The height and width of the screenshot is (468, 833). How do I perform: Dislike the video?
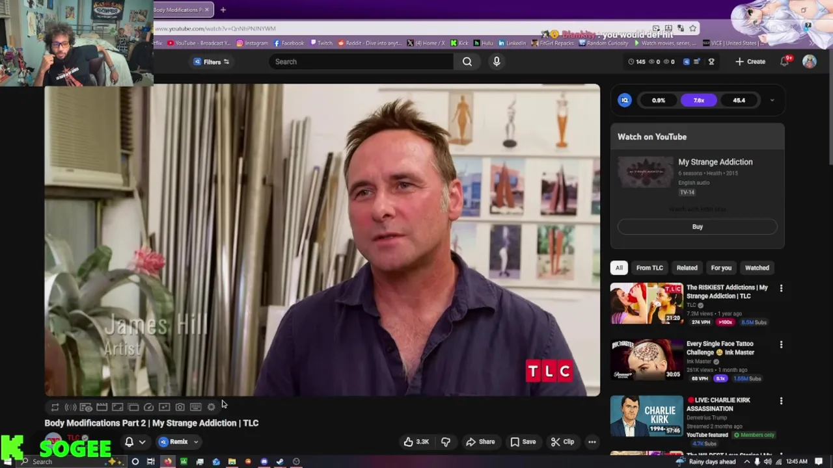pyautogui.click(x=446, y=442)
